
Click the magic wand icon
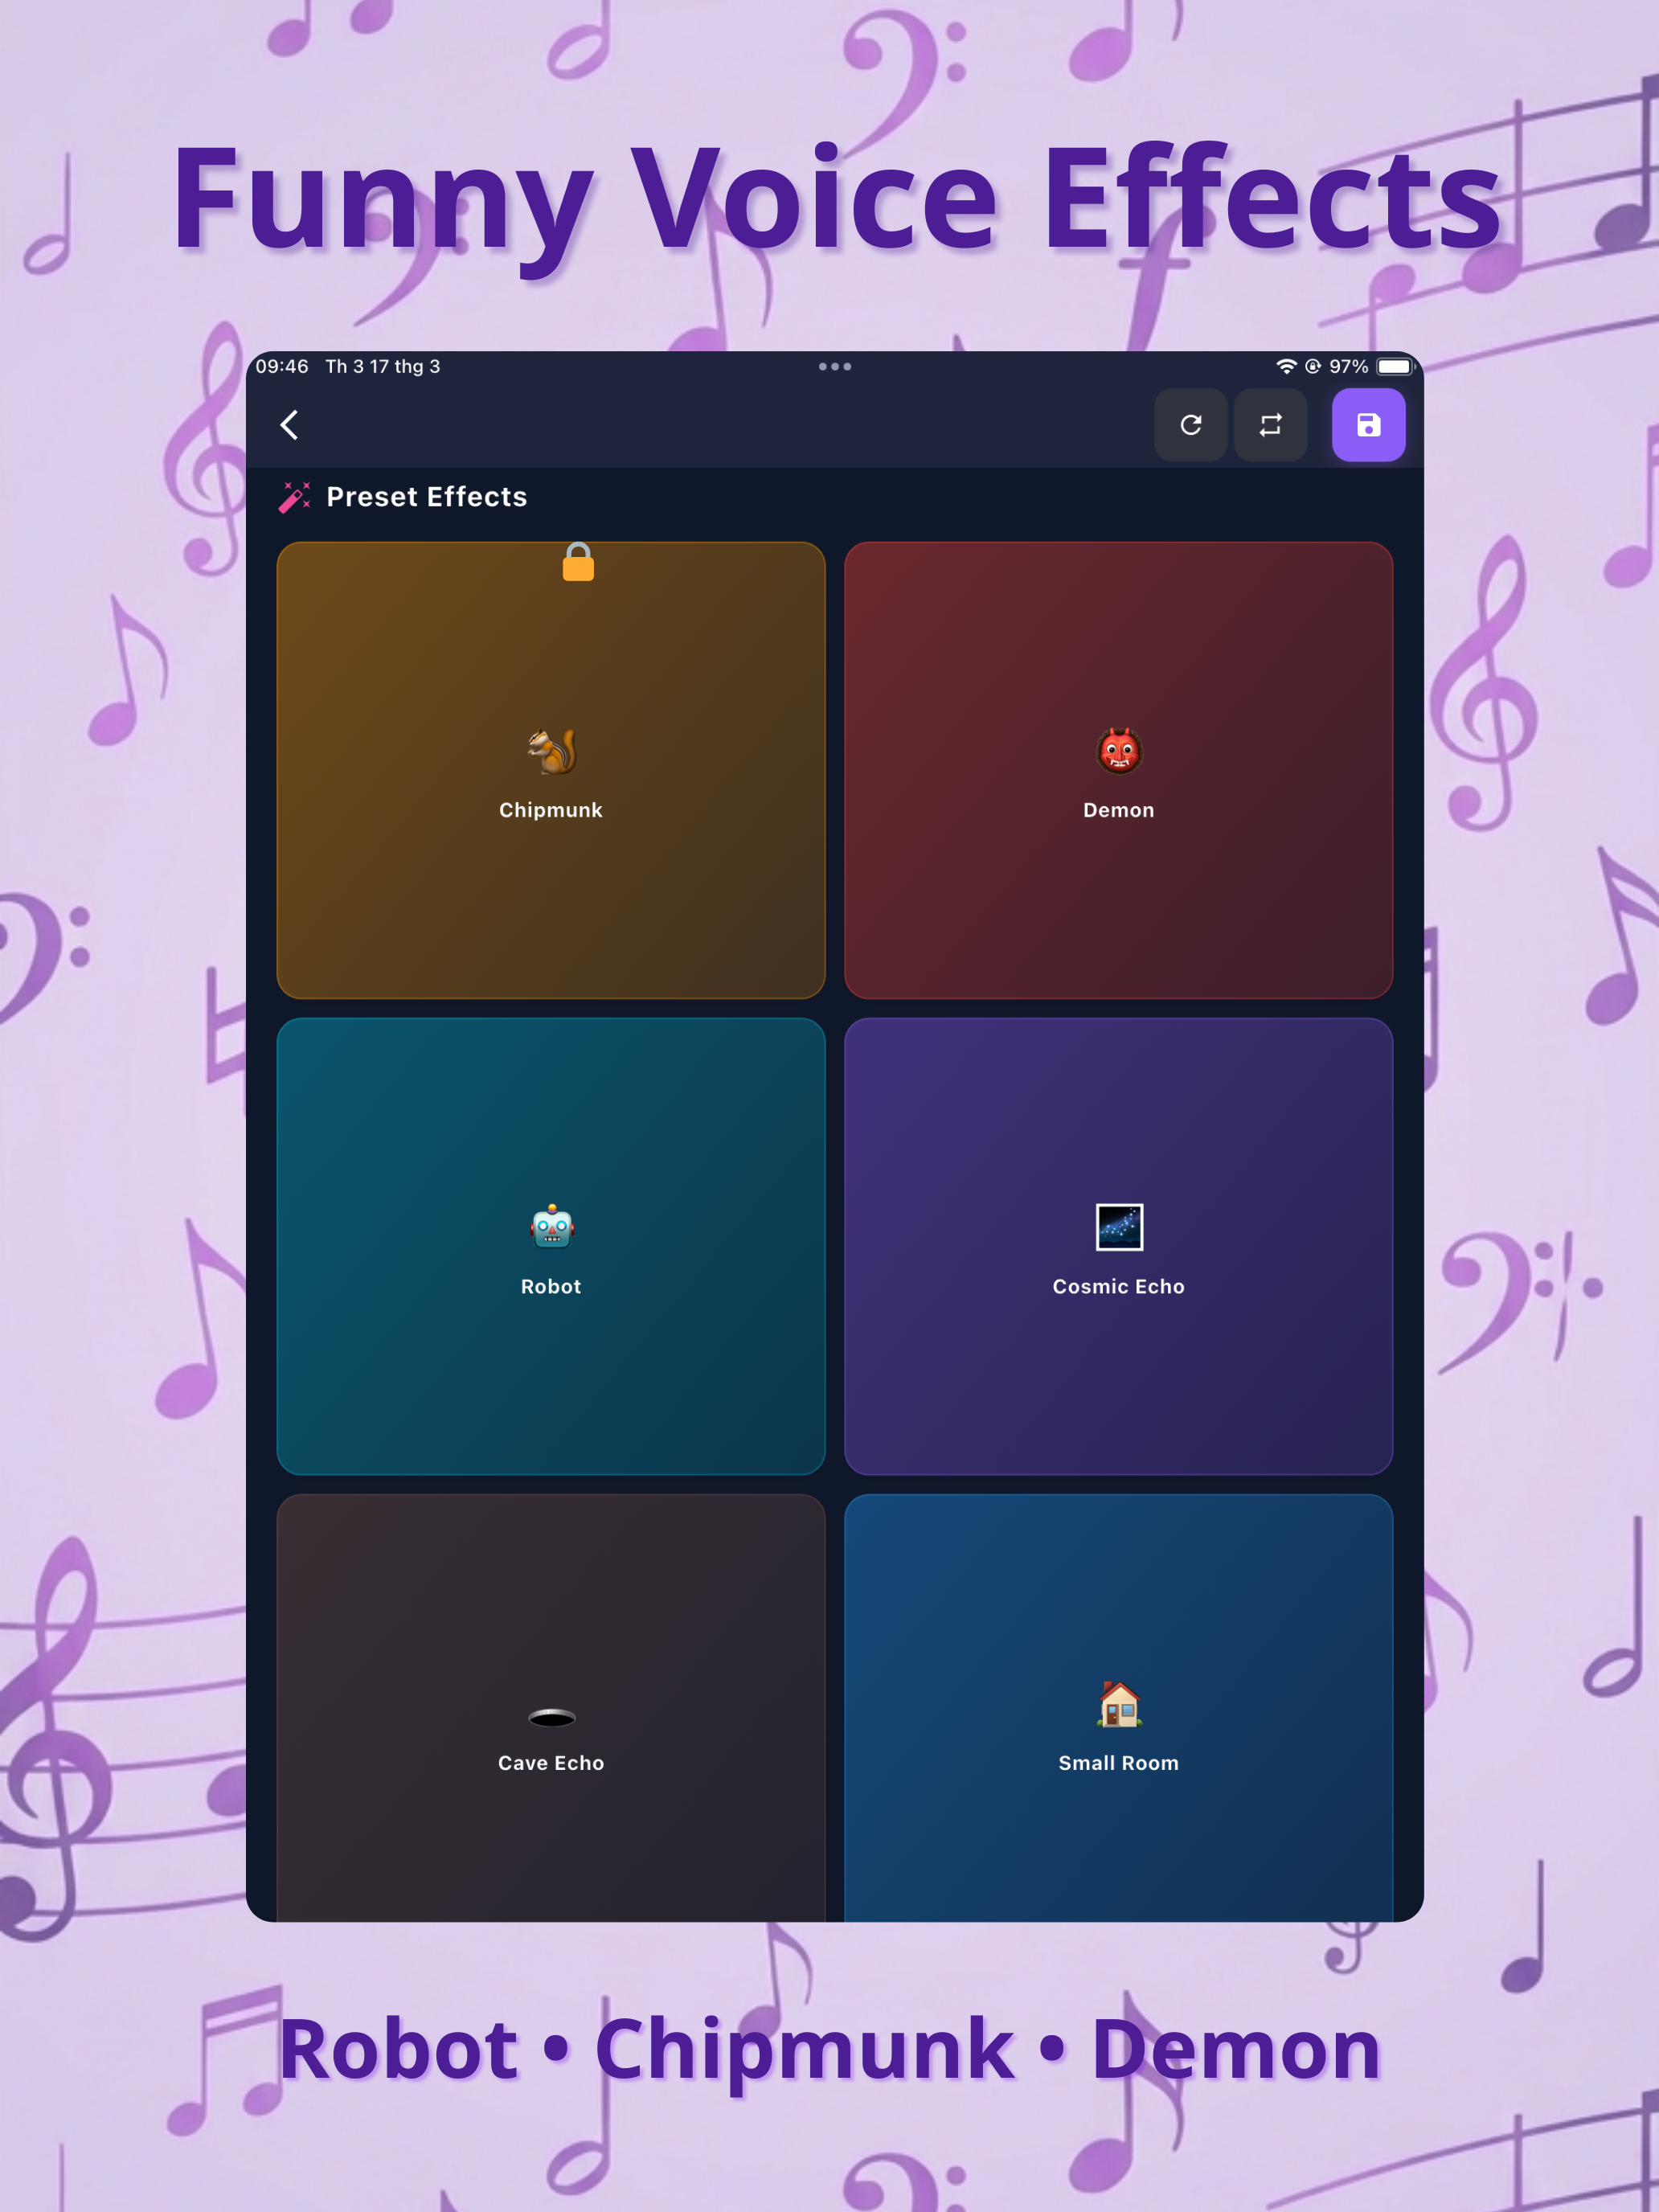pyautogui.click(x=294, y=497)
